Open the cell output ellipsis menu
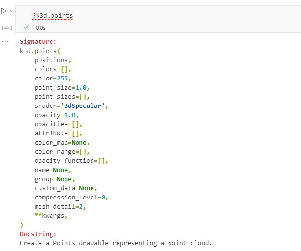The width and height of the screenshot is (301, 251). coord(5,41)
